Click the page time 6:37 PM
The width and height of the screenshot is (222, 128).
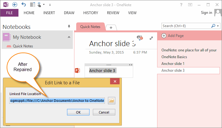pyautogui.click(x=140, y=52)
